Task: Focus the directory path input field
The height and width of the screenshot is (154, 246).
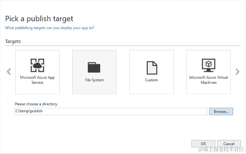Action: pos(111,111)
